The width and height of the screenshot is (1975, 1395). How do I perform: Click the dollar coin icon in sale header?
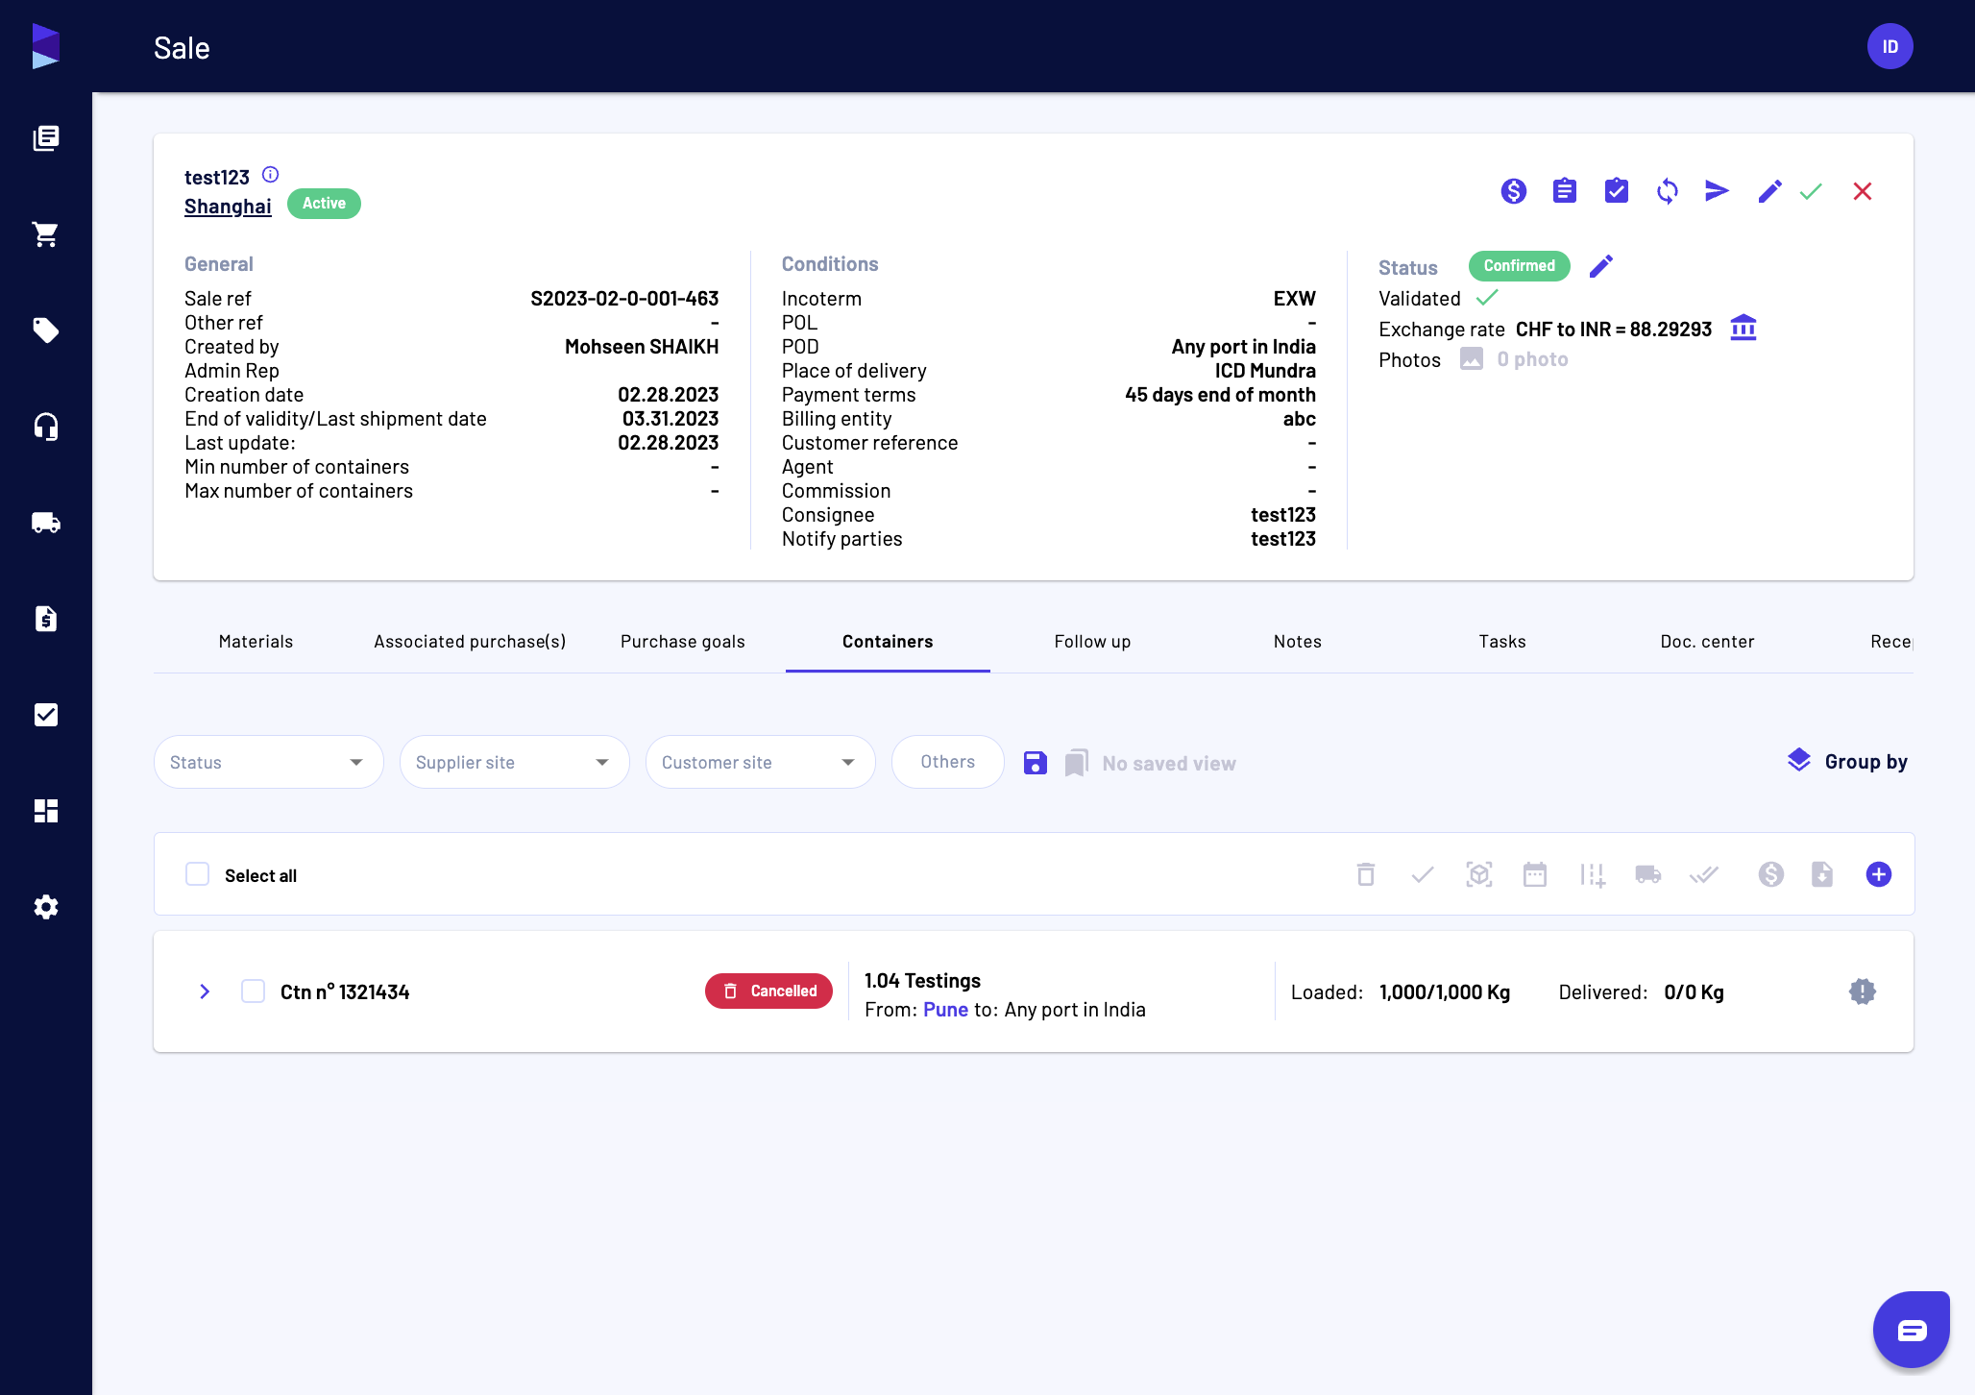(x=1514, y=191)
